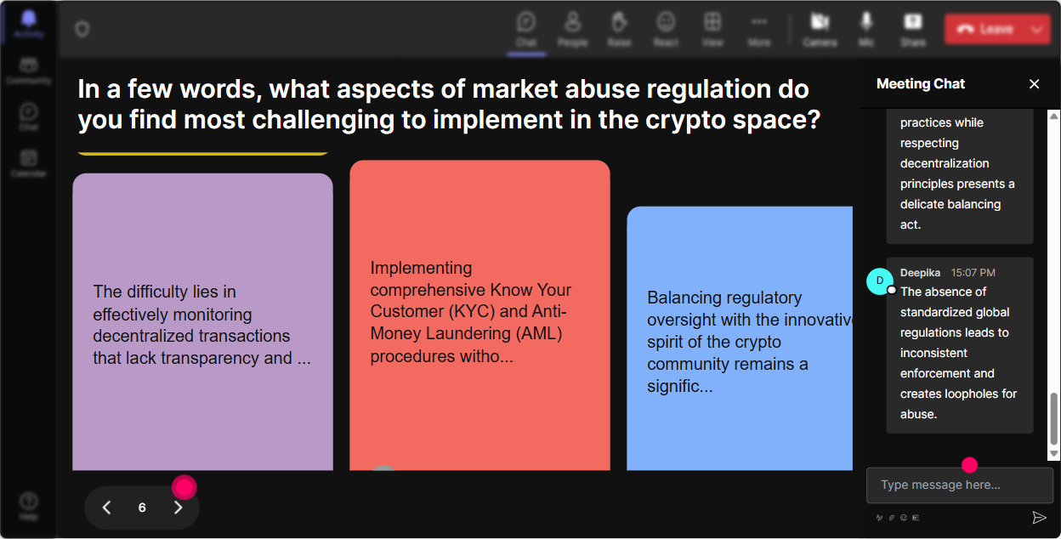This screenshot has height=539, width=1061.
Task: Select Deepika's message about standardized global regulations
Action: [960, 345]
